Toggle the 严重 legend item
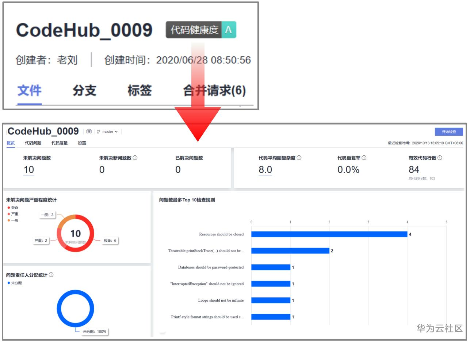The height and width of the screenshot is (343, 470). tap(13, 214)
